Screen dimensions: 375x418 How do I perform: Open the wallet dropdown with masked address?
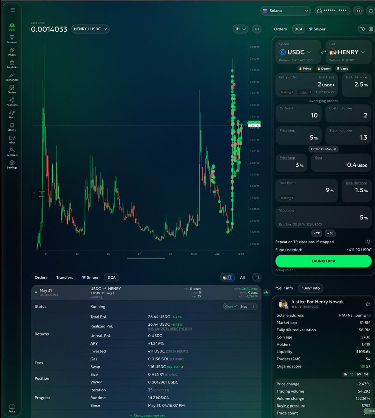coord(333,11)
